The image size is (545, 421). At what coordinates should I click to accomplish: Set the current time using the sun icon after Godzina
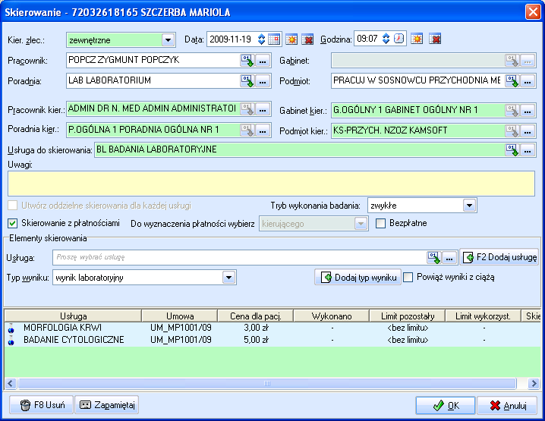pos(417,39)
